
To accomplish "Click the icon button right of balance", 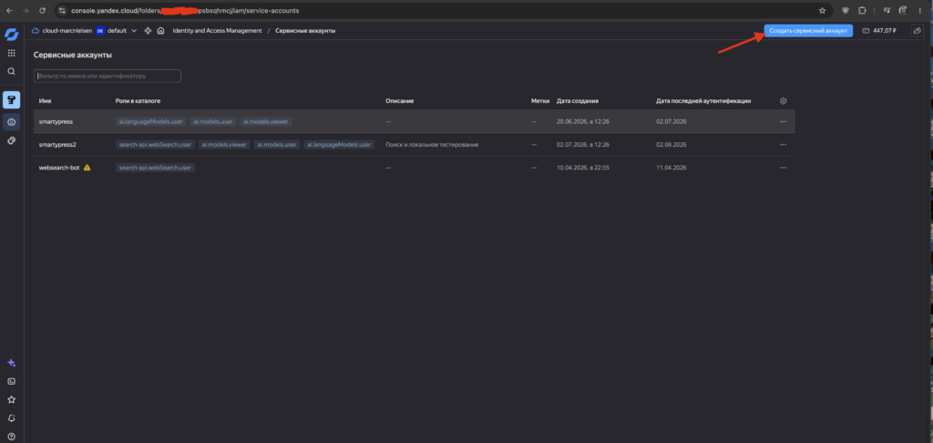I will point(917,30).
